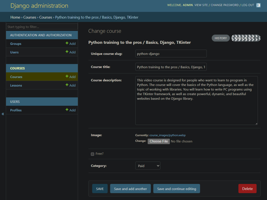Viewport: 267px width, 200px height.
Task: Open the Category dropdown set to Paid
Action: coord(148,166)
